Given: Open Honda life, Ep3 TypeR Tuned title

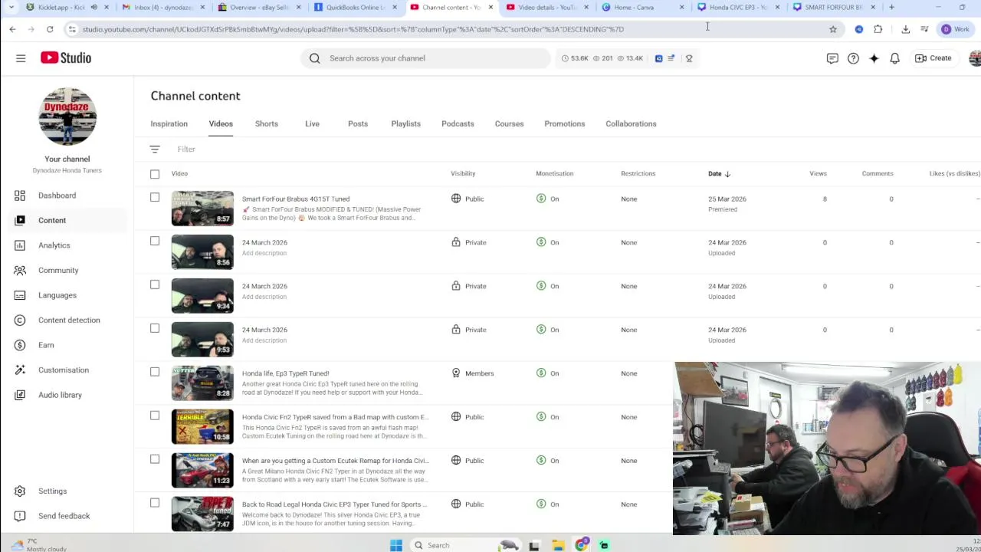Looking at the screenshot, I should point(285,373).
